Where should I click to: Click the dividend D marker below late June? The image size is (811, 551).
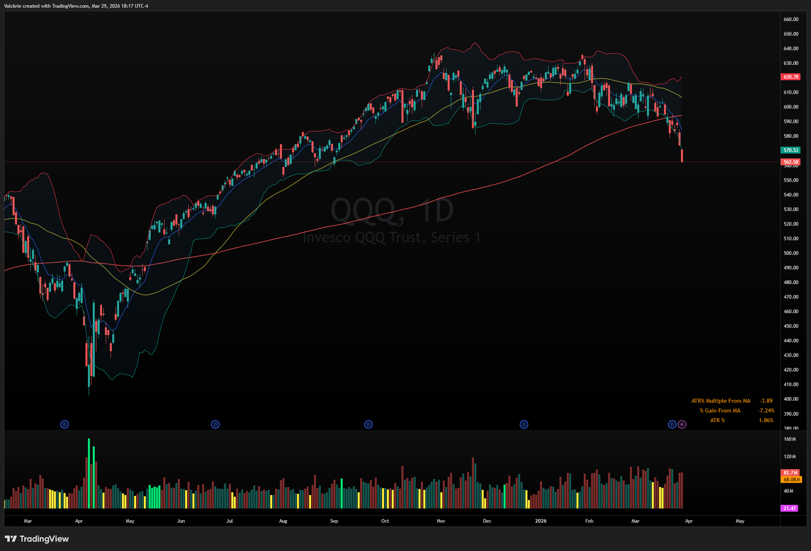click(x=215, y=424)
